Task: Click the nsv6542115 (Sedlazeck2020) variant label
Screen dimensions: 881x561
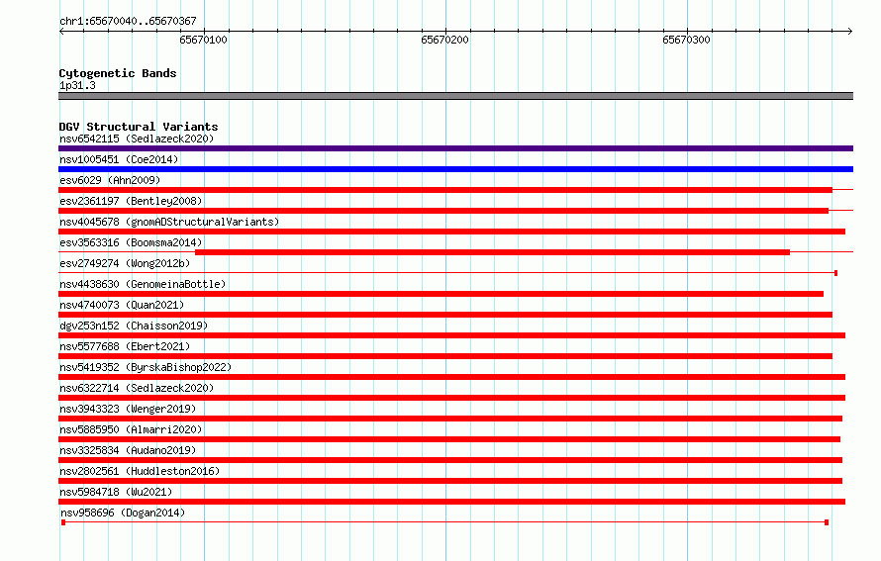Action: (x=137, y=139)
